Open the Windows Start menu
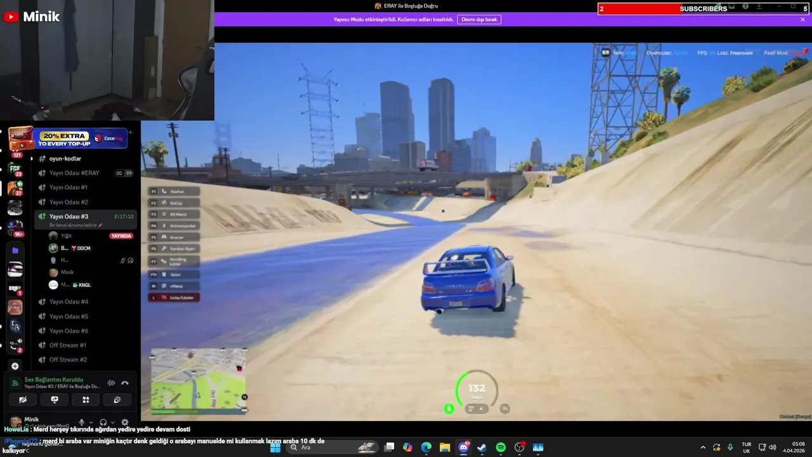The image size is (812, 457). coord(275,447)
